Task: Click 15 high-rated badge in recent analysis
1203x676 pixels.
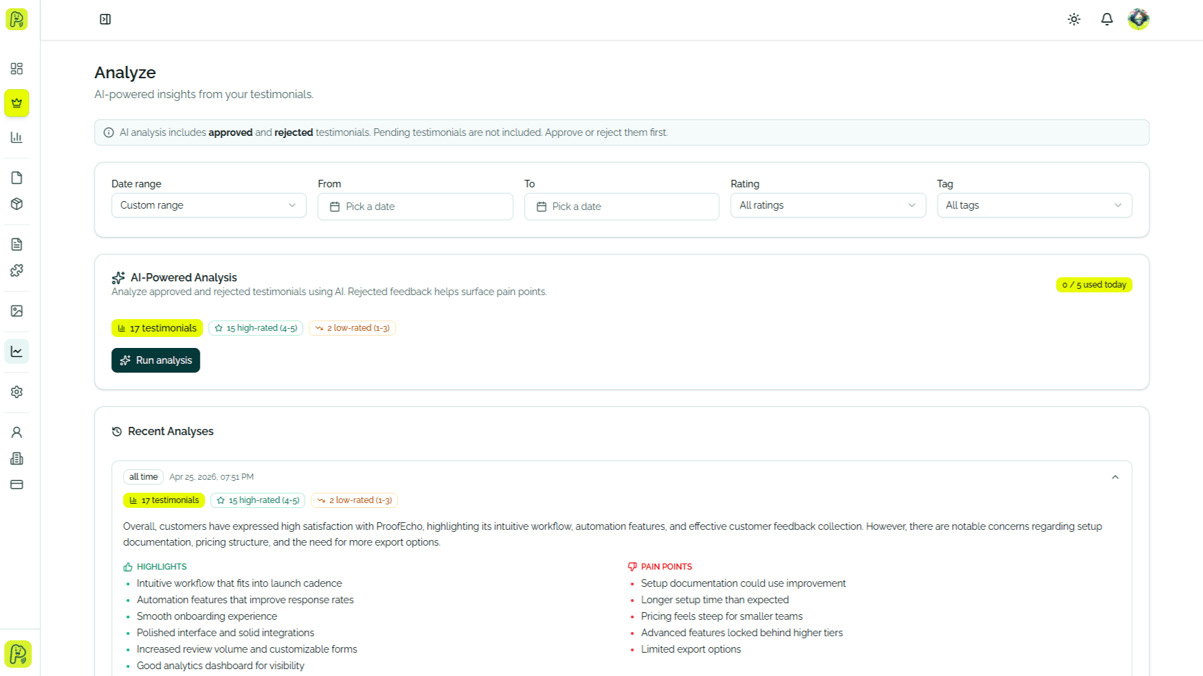Action: coord(258,500)
